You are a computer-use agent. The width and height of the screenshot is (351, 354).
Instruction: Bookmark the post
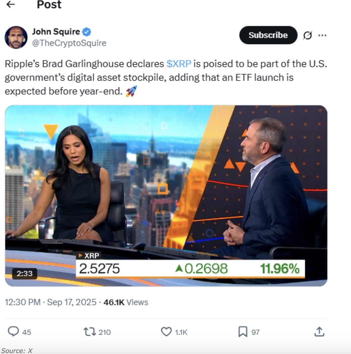[x=243, y=332]
